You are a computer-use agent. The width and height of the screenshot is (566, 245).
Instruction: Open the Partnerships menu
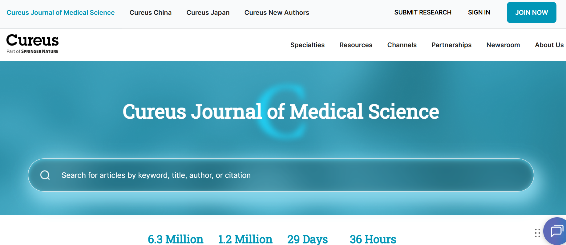pyautogui.click(x=451, y=45)
